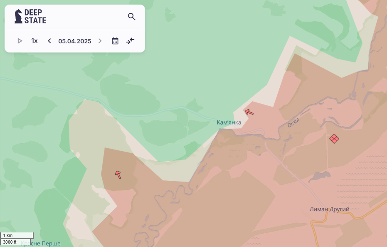Advance to the next date
387x247 pixels.
pyautogui.click(x=100, y=41)
